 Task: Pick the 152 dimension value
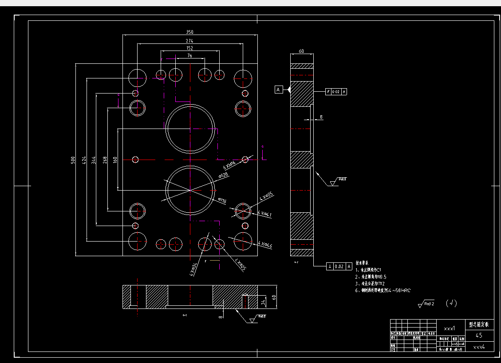pos(190,48)
